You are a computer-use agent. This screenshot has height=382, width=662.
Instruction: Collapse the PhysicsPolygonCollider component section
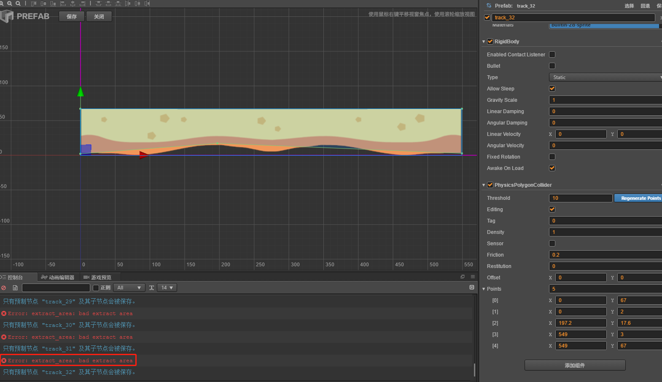pyautogui.click(x=484, y=185)
